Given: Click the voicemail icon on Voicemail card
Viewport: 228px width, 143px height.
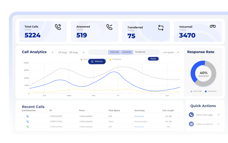Looking at the screenshot, I should (x=213, y=26).
